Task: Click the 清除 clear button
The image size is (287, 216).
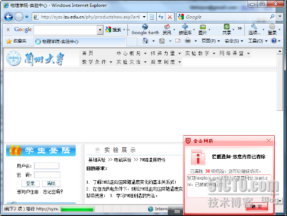Action: 51,184
